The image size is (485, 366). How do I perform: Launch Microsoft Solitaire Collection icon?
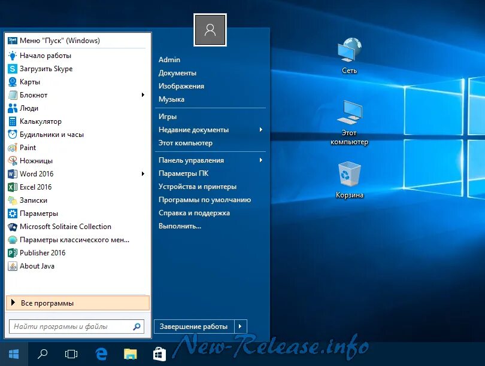[x=13, y=227]
